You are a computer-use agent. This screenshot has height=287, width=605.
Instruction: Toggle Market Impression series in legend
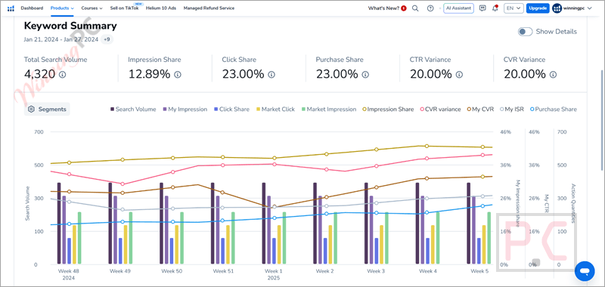point(328,110)
